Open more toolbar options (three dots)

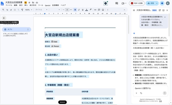[107, 10]
